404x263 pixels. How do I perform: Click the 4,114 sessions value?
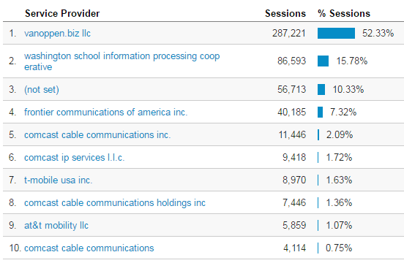pos(295,248)
